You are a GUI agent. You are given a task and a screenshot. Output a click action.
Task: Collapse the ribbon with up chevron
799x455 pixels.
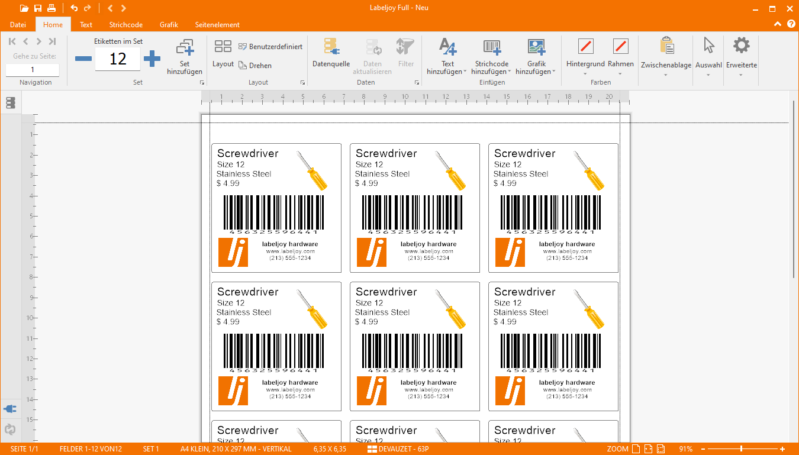click(778, 24)
